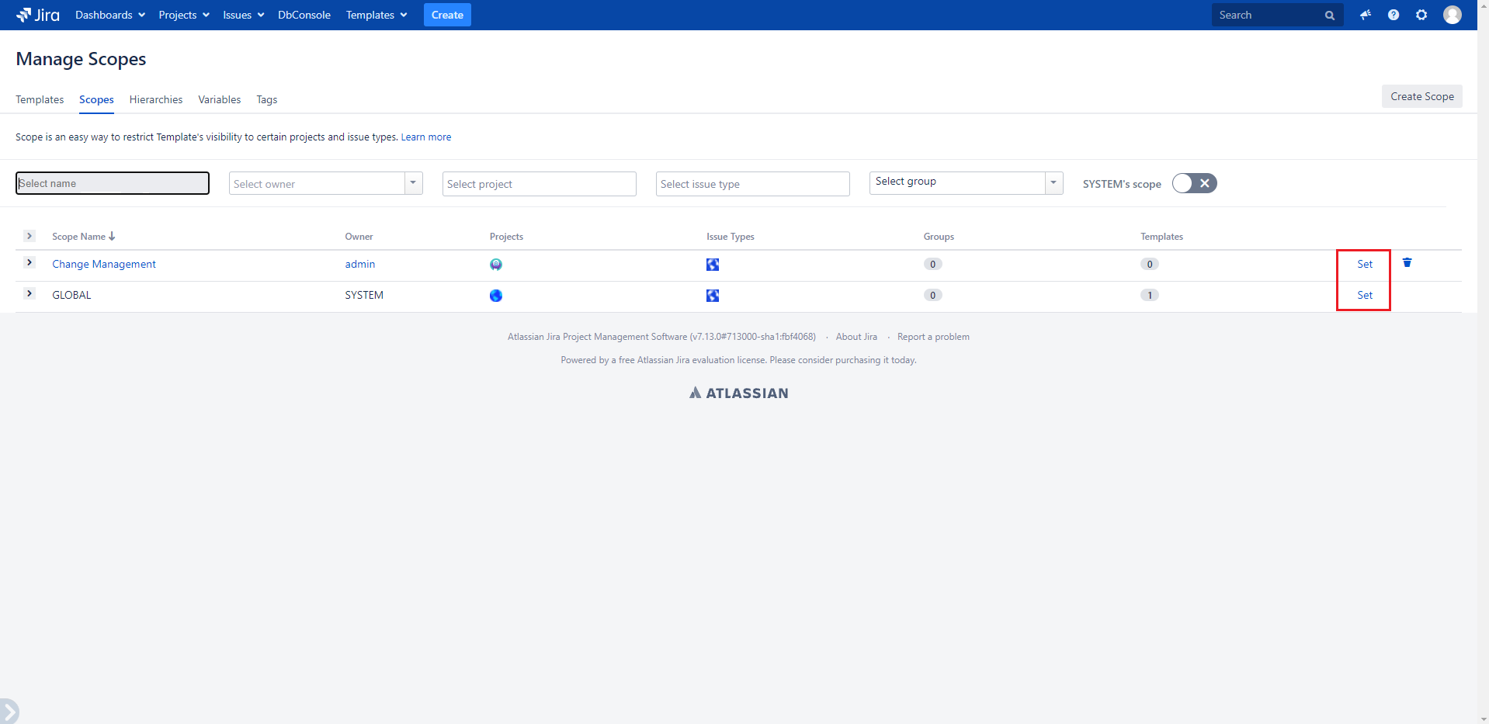Expand the GLOBAL scope row
Viewport: 1489px width, 724px height.
30,294
